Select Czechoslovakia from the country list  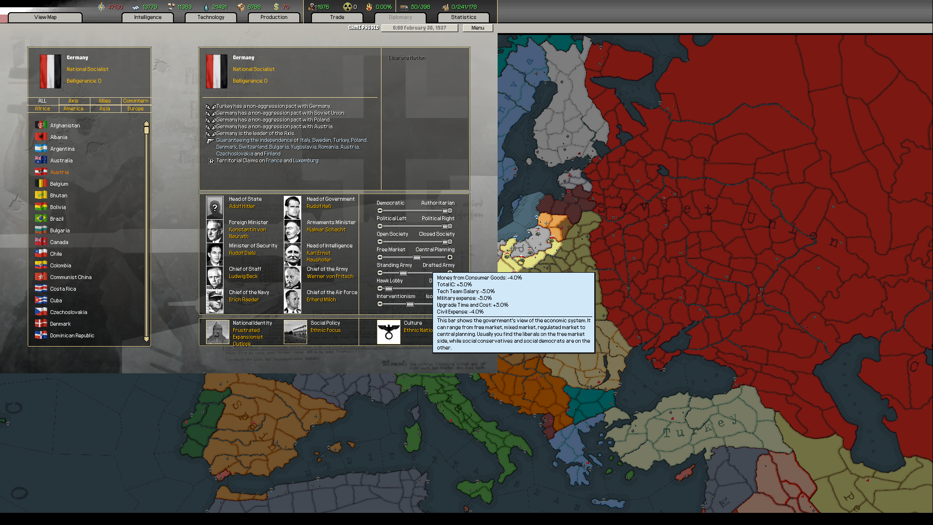[x=69, y=312]
